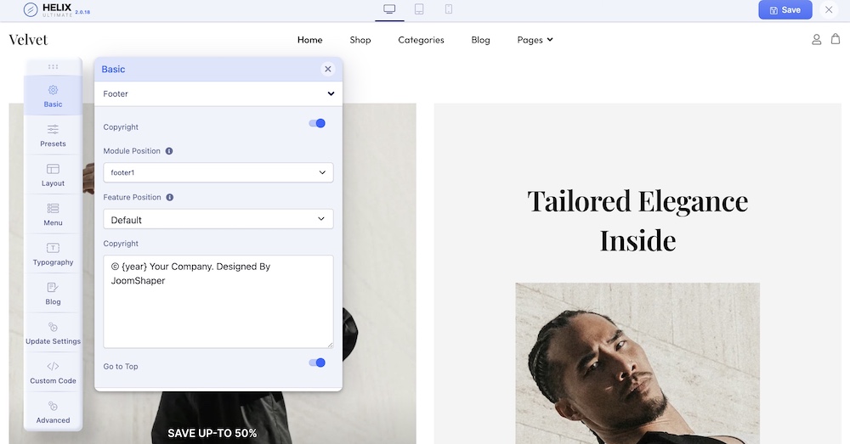Image resolution: width=850 pixels, height=444 pixels.
Task: Open the Blog navigation menu item
Action: 480,40
